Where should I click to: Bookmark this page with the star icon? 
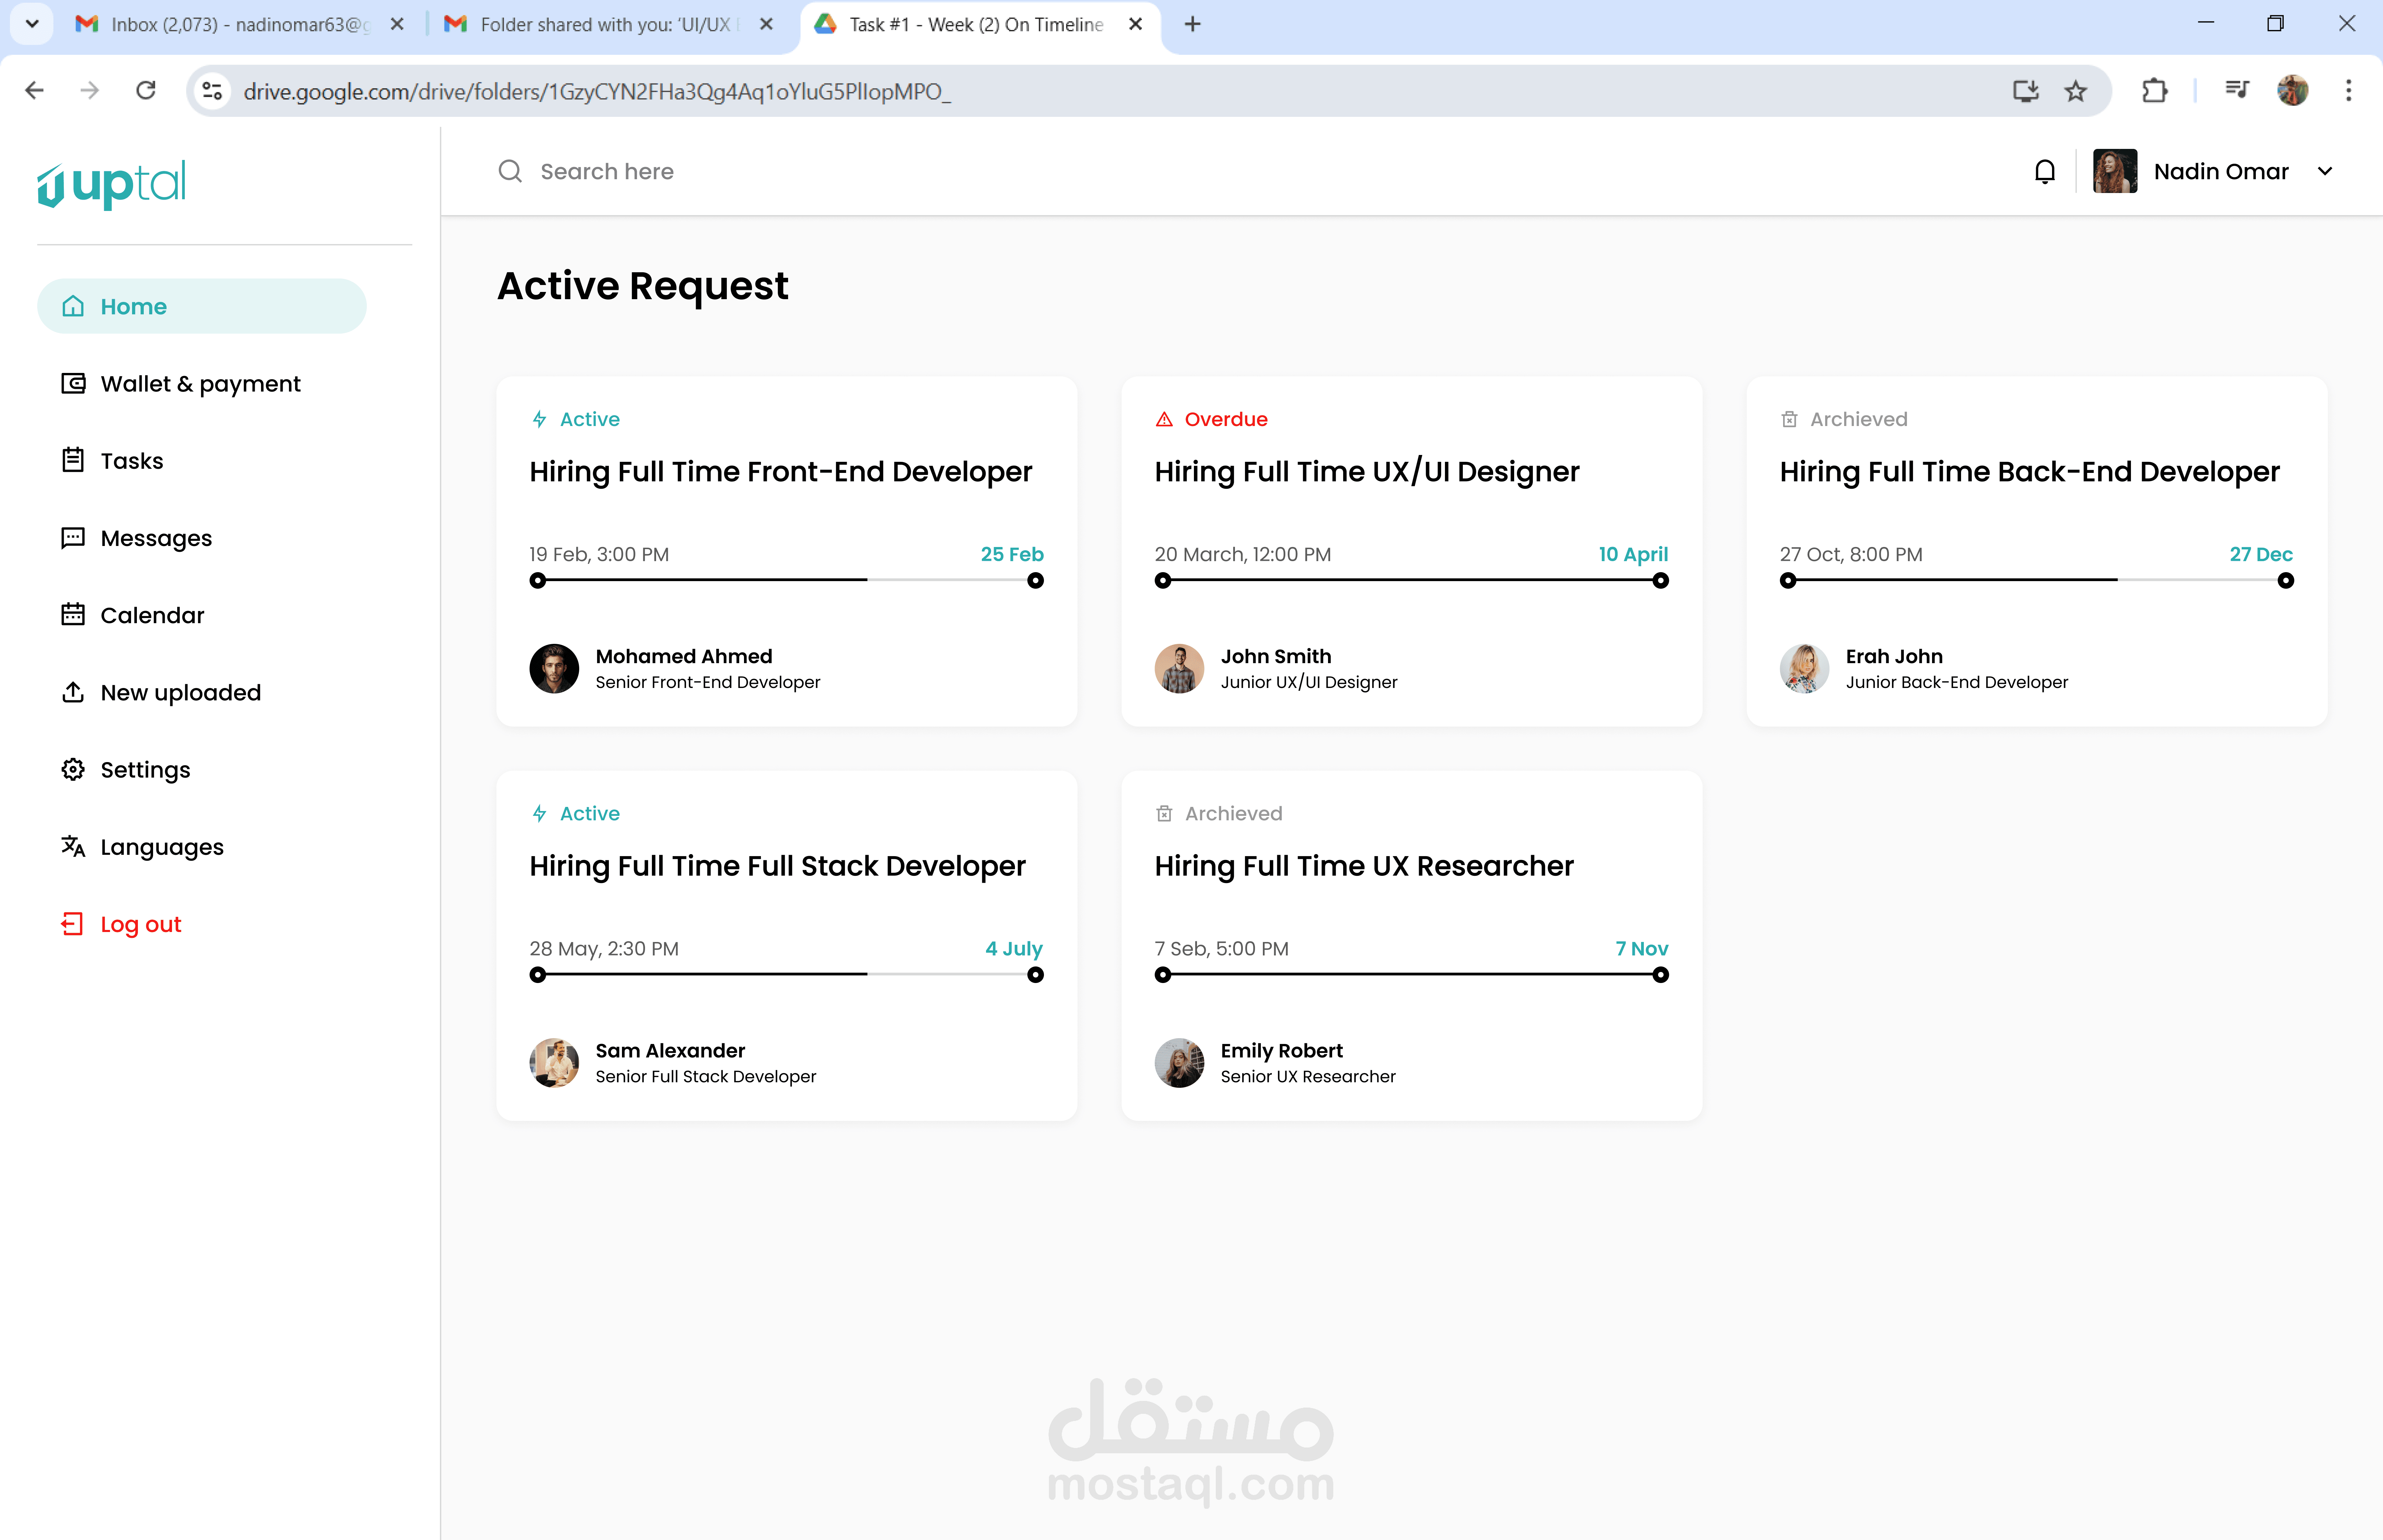[2076, 91]
